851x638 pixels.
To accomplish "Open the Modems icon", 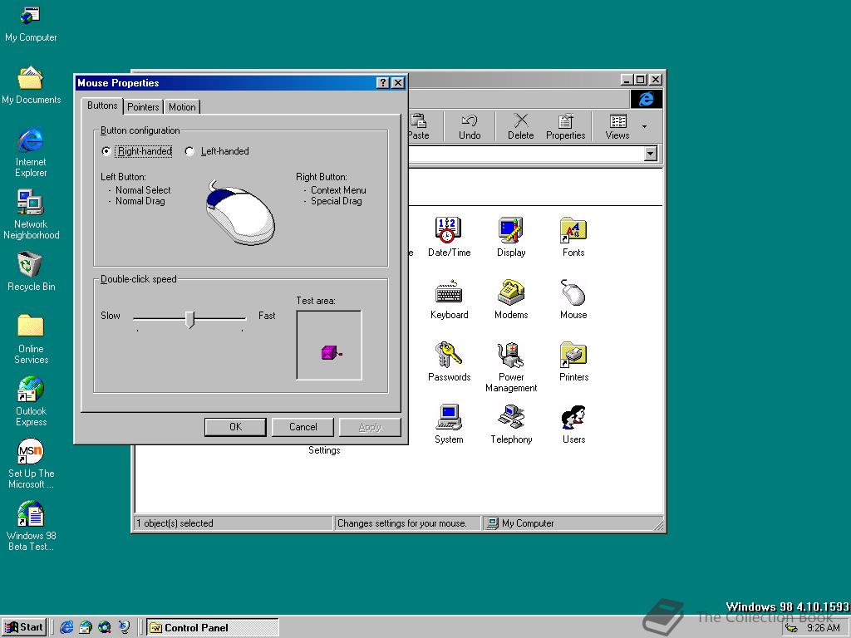I will point(510,292).
